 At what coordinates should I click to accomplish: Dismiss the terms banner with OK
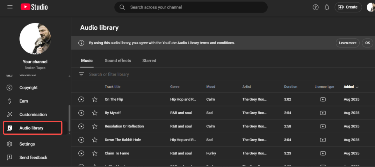click(367, 43)
